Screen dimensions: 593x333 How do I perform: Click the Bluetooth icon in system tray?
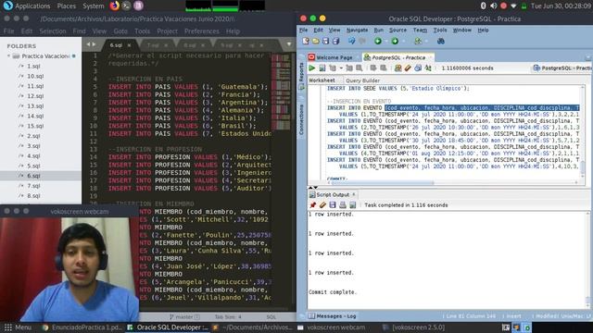(483, 6)
